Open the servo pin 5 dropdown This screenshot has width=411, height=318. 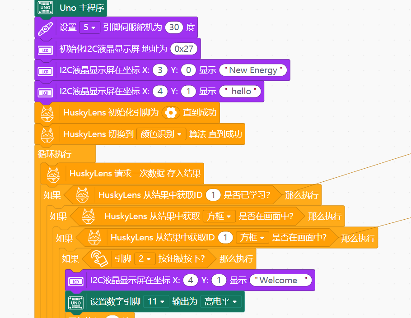(x=89, y=28)
